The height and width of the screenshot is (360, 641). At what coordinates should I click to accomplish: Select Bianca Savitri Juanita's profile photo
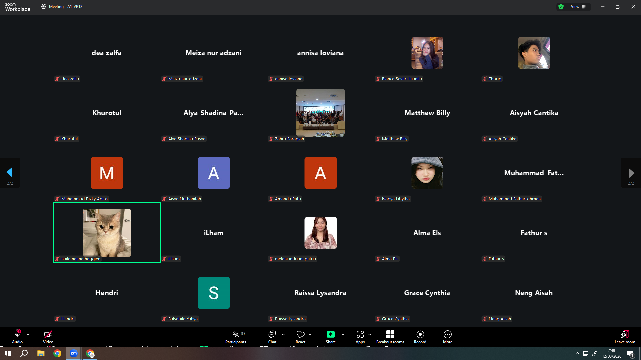427,53
